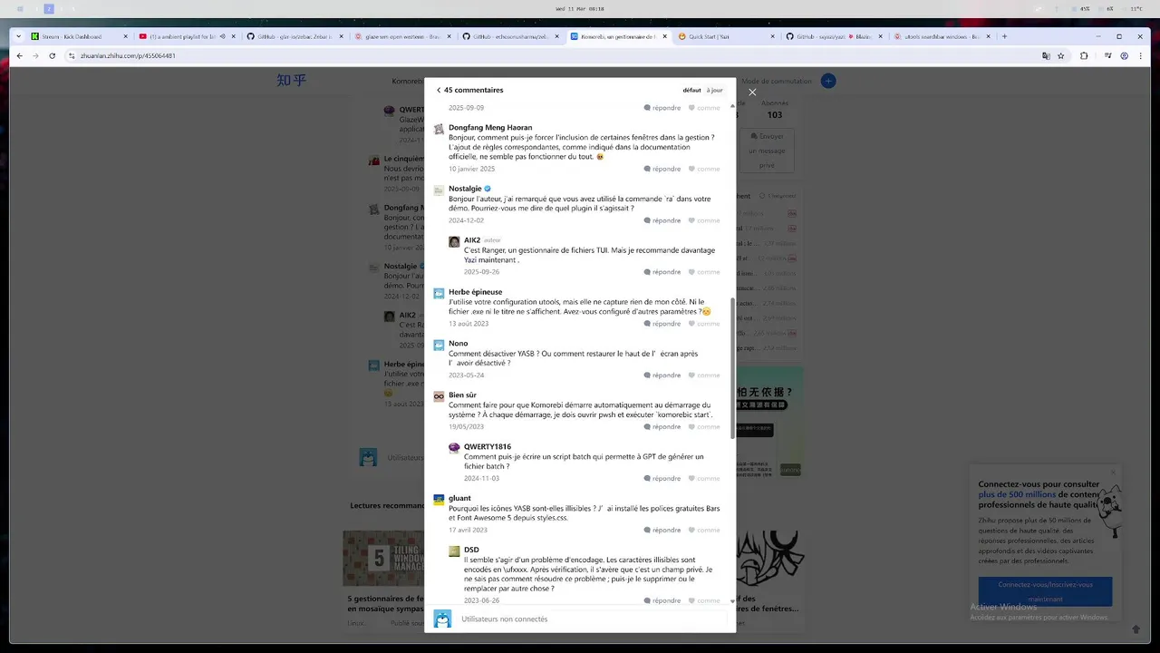The image size is (1160, 653).
Task: Open browser menu three dots
Action: (1141, 55)
